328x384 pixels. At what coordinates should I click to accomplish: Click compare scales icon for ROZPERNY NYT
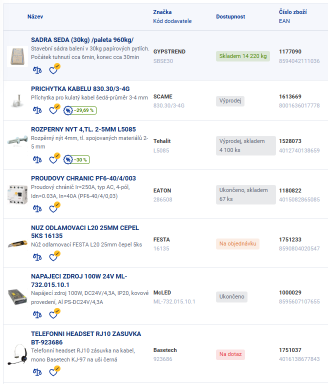pos(37,159)
